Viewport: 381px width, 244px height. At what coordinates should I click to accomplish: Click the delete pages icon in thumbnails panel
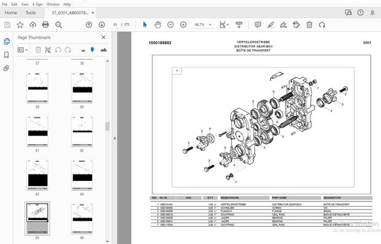tap(38, 50)
